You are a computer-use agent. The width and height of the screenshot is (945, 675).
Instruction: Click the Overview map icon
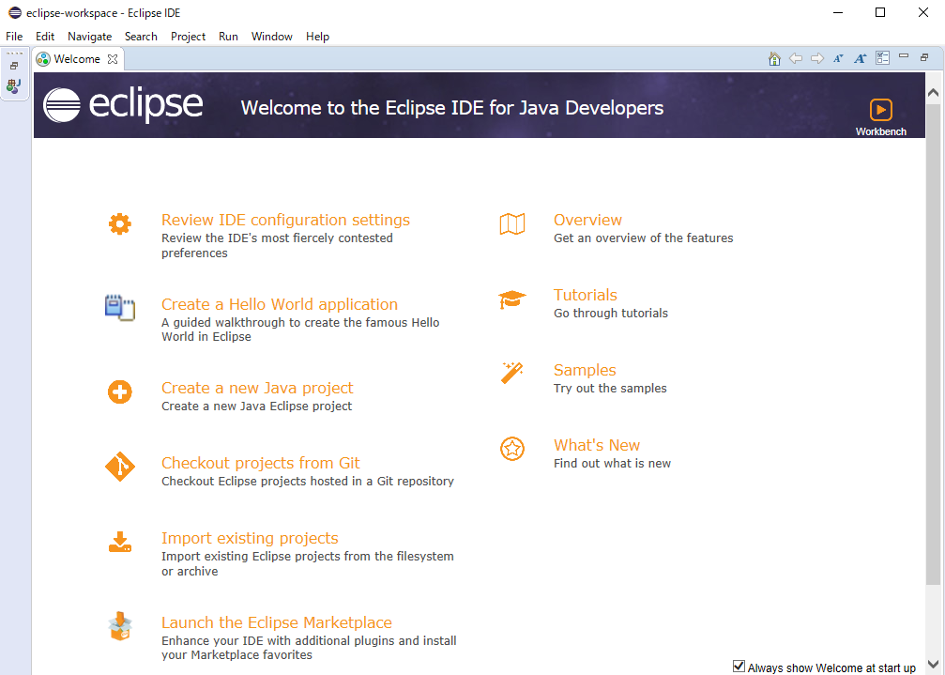pos(512,223)
